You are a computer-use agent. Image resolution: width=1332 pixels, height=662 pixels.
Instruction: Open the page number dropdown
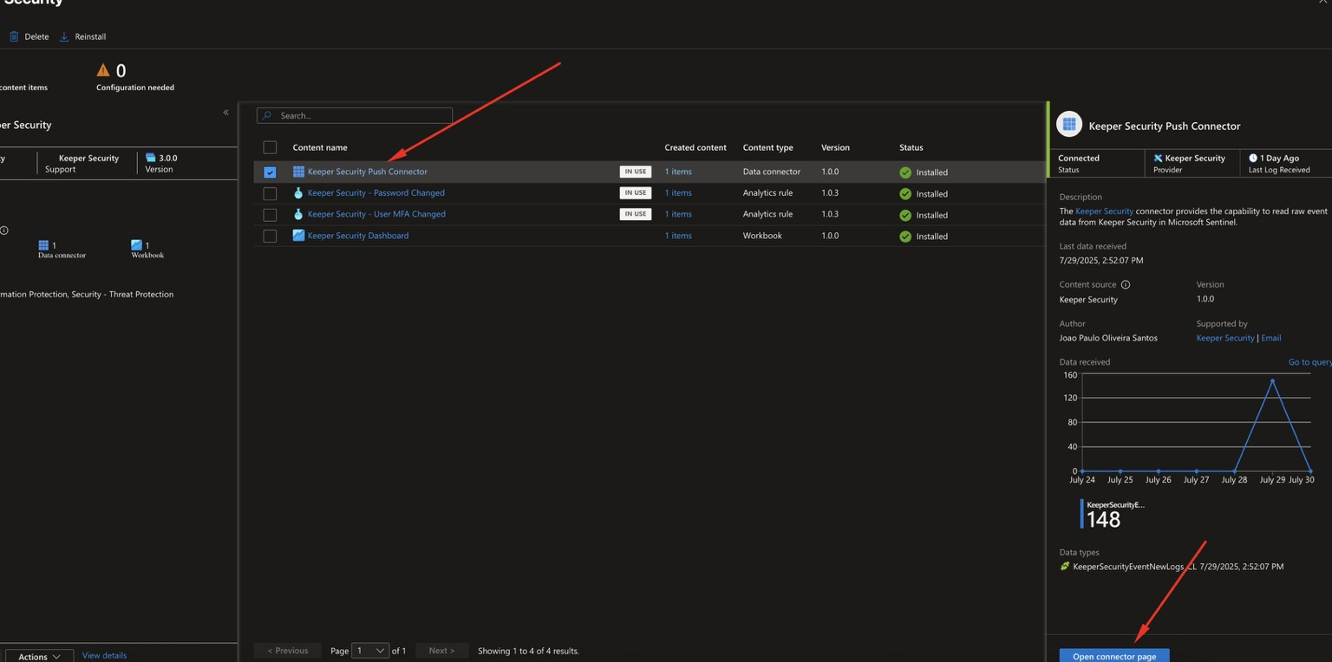pos(370,651)
